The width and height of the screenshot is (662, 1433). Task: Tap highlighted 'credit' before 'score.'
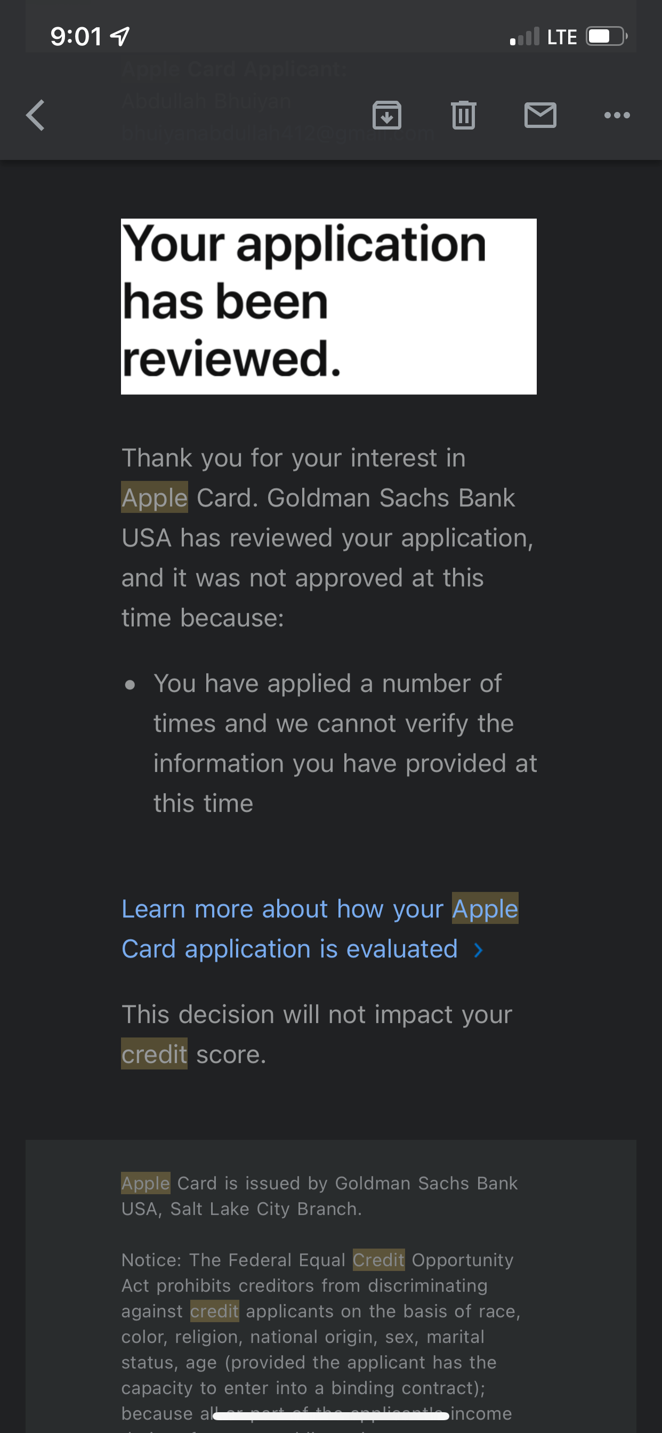154,1054
